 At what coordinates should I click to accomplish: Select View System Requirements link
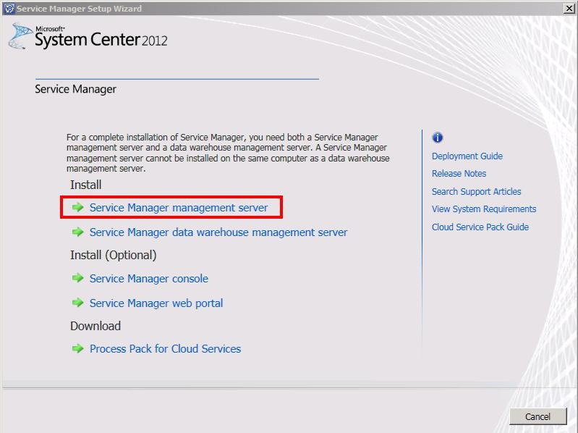point(484,209)
